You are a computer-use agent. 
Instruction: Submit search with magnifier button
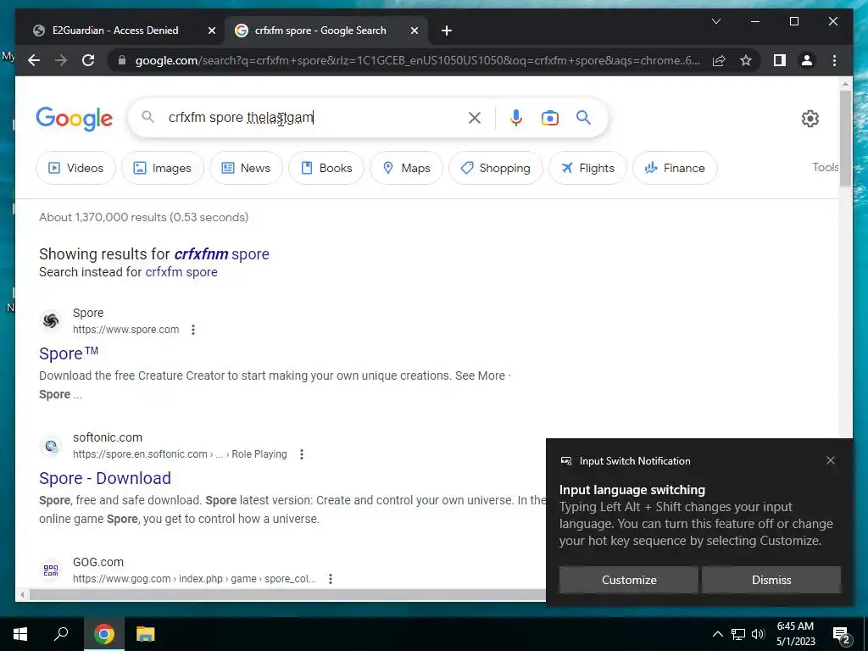coord(583,117)
